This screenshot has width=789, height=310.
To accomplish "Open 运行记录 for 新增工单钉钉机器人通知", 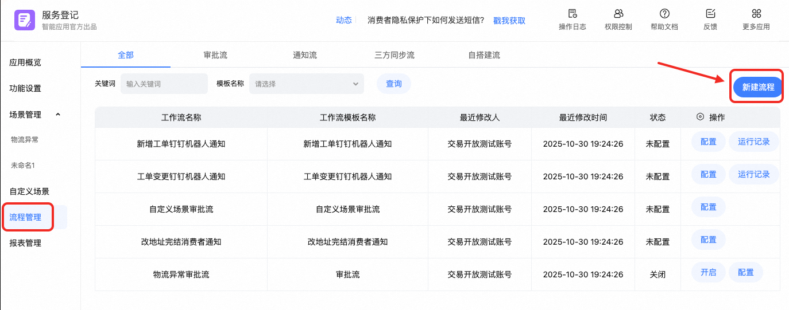I will tap(753, 142).
